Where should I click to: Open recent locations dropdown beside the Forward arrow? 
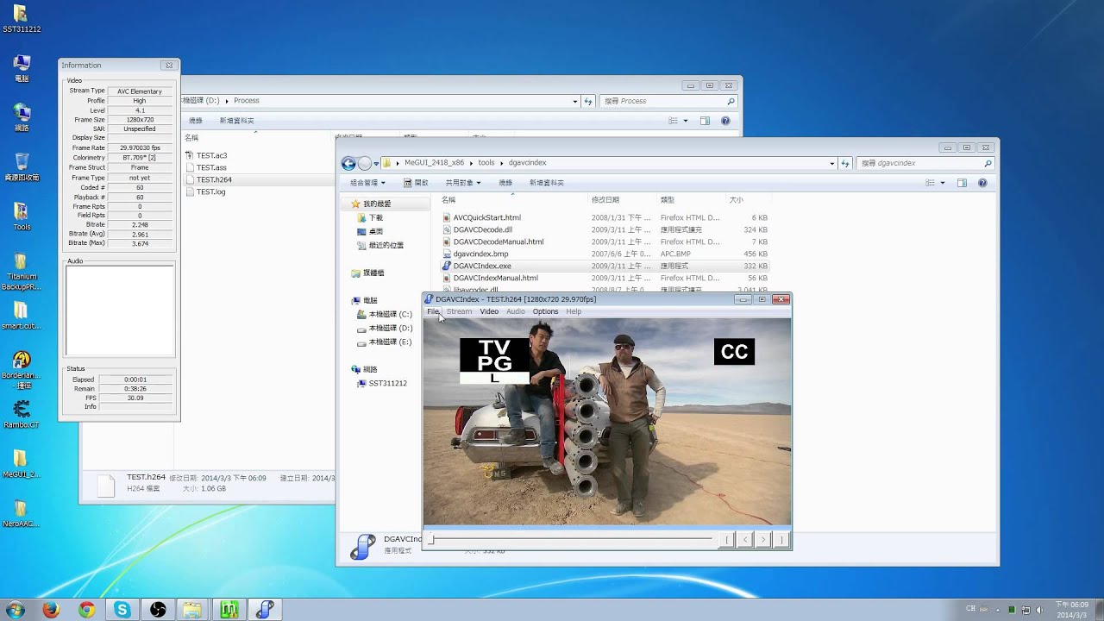pyautogui.click(x=376, y=163)
